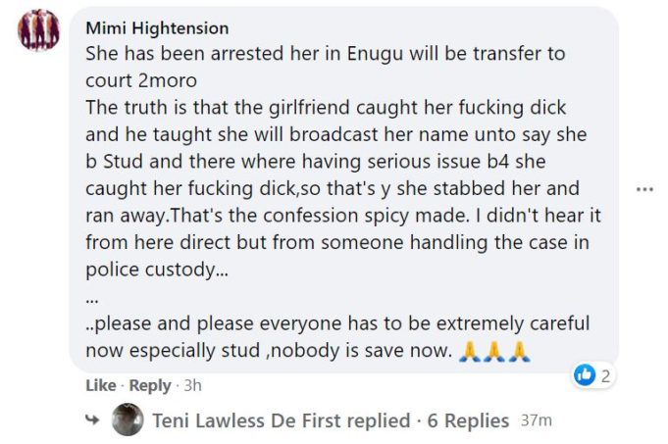668x444 pixels.
Task: Click "Teni Lawless De First replied" text
Action: 282,420
